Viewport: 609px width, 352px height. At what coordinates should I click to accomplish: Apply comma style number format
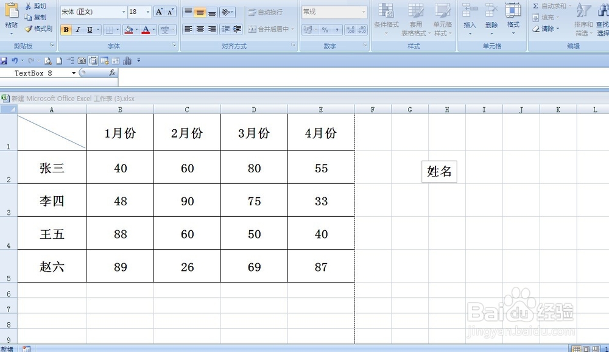(x=337, y=29)
